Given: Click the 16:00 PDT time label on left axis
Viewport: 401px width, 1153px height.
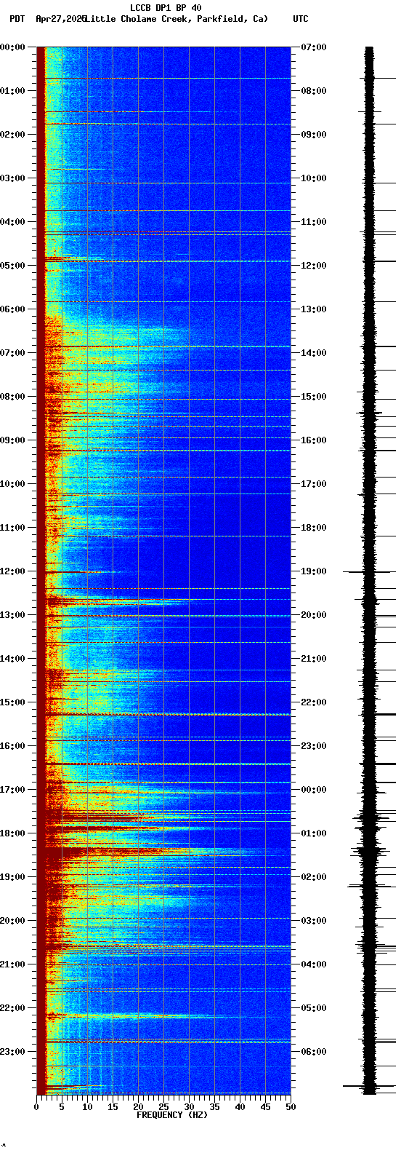Looking at the screenshot, I should tap(12, 746).
